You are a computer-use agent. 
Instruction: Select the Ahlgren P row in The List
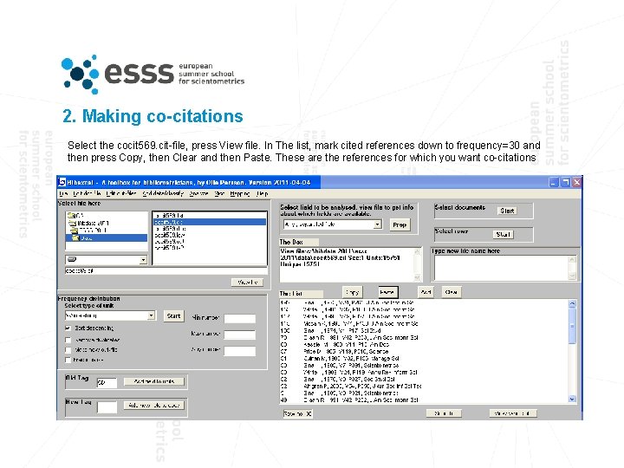pos(424,386)
